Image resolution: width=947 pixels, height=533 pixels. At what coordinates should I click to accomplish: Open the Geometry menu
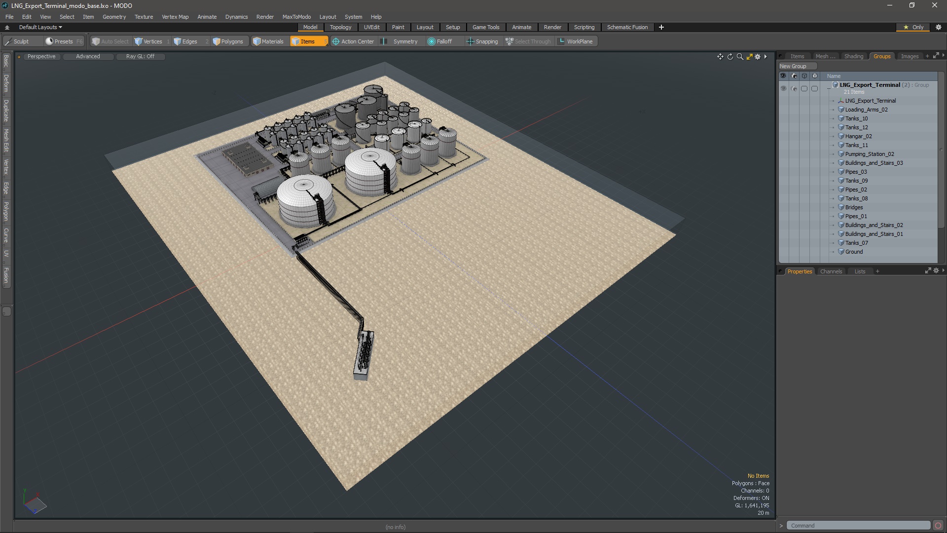click(x=114, y=17)
